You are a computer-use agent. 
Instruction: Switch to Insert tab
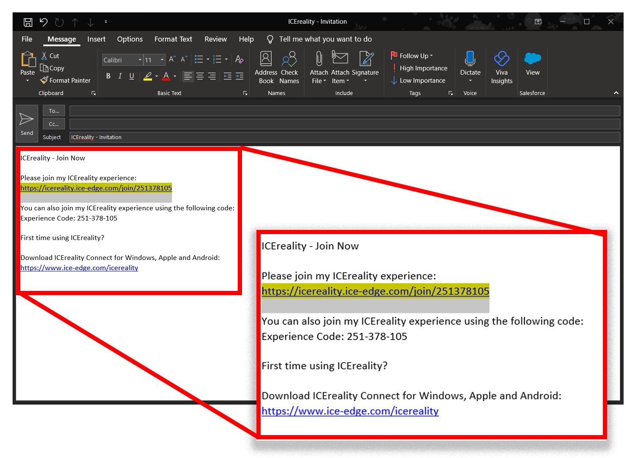pyautogui.click(x=96, y=39)
